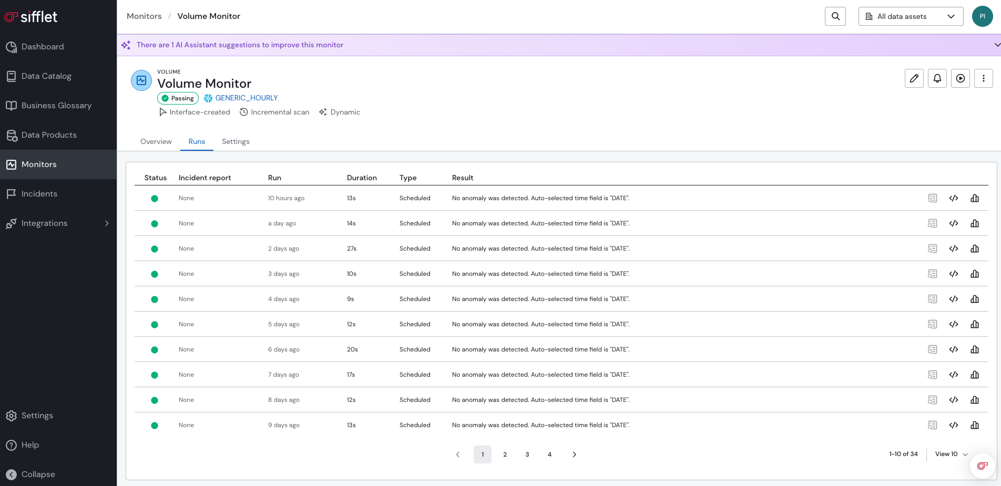1001x486 pixels.
Task: Click the Monitors breadcrumb link
Action: pyautogui.click(x=144, y=16)
